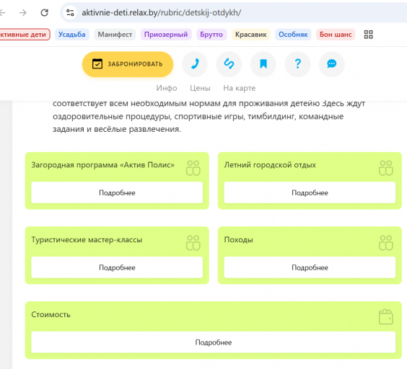Go to the На карте section

click(240, 88)
